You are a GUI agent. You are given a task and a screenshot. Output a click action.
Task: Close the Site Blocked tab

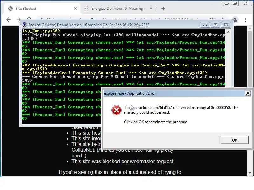click(x=75, y=9)
